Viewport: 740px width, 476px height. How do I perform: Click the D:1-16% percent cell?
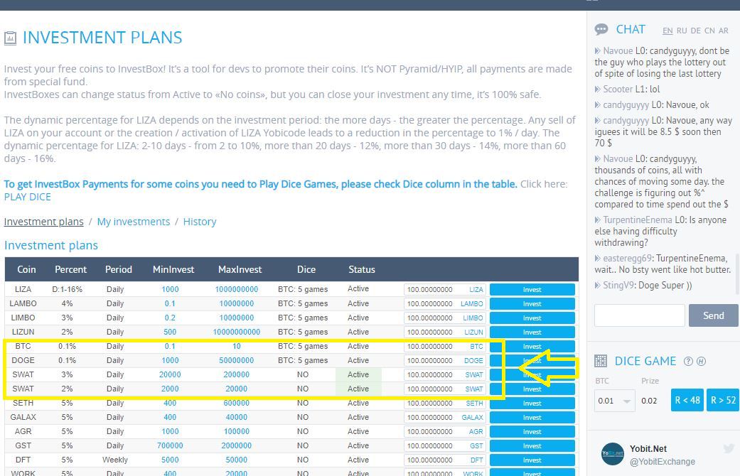tap(67, 289)
